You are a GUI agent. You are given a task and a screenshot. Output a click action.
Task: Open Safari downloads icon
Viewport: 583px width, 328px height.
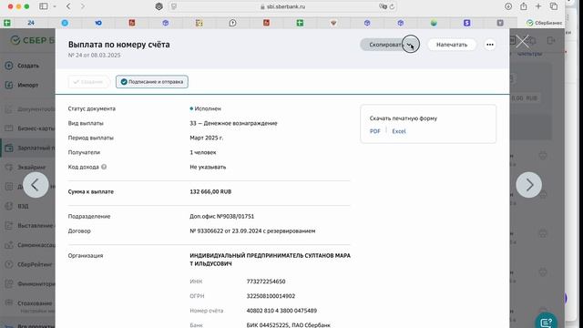pos(508,6)
